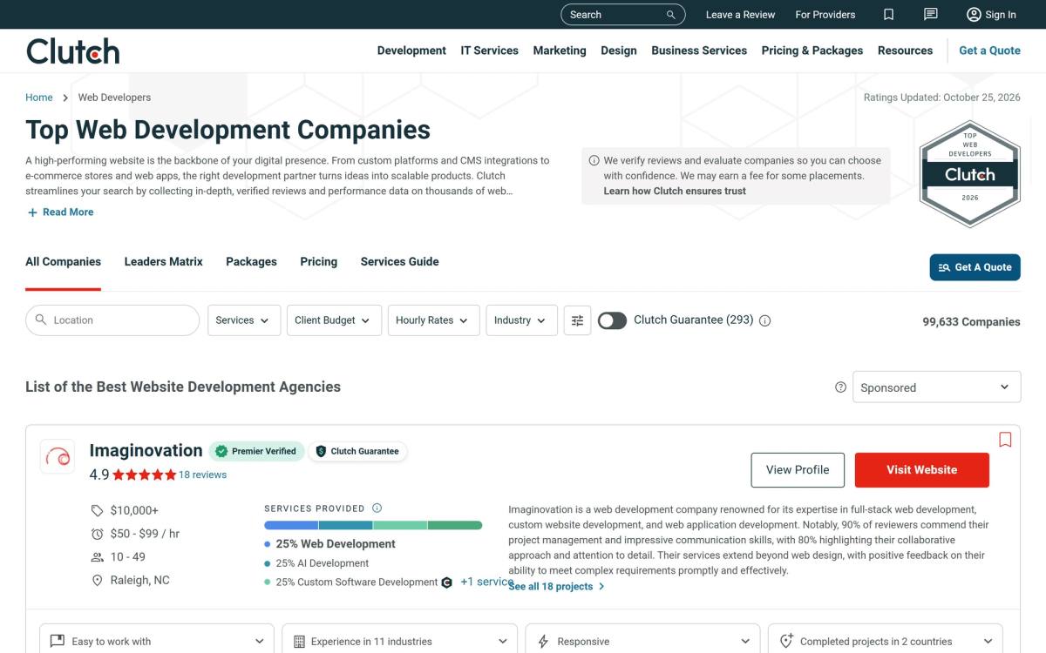This screenshot has width=1046, height=653.
Task: Click the Clutch logo in header
Action: click(73, 51)
